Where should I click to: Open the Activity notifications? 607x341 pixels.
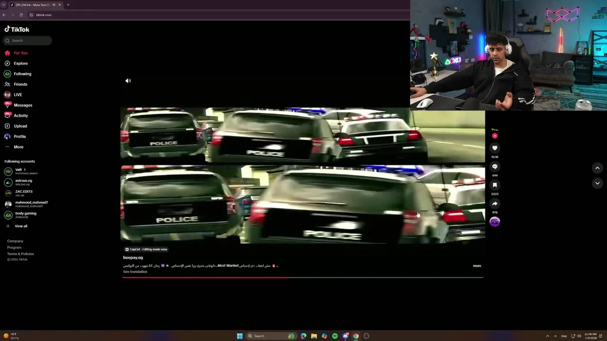click(x=16, y=116)
